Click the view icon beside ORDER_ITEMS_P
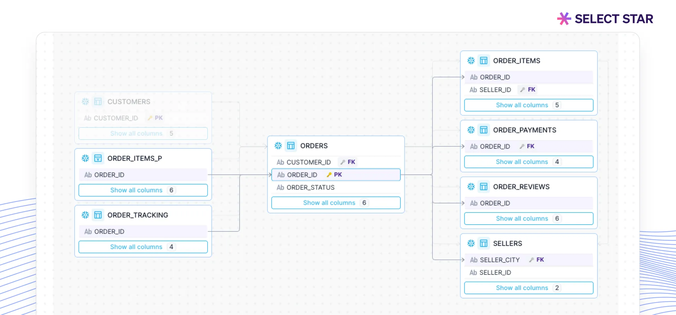This screenshot has height=315, width=676. tap(98, 158)
